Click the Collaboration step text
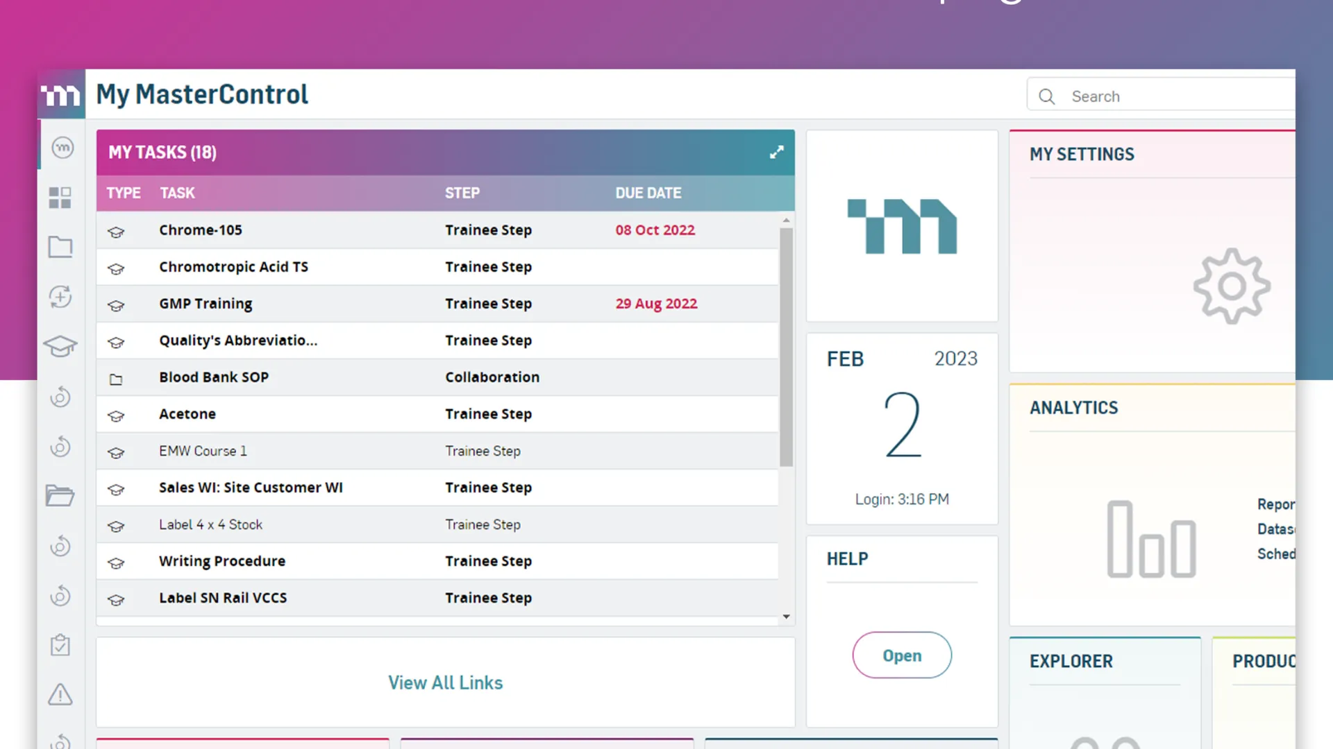Image resolution: width=1333 pixels, height=749 pixels. (x=492, y=377)
